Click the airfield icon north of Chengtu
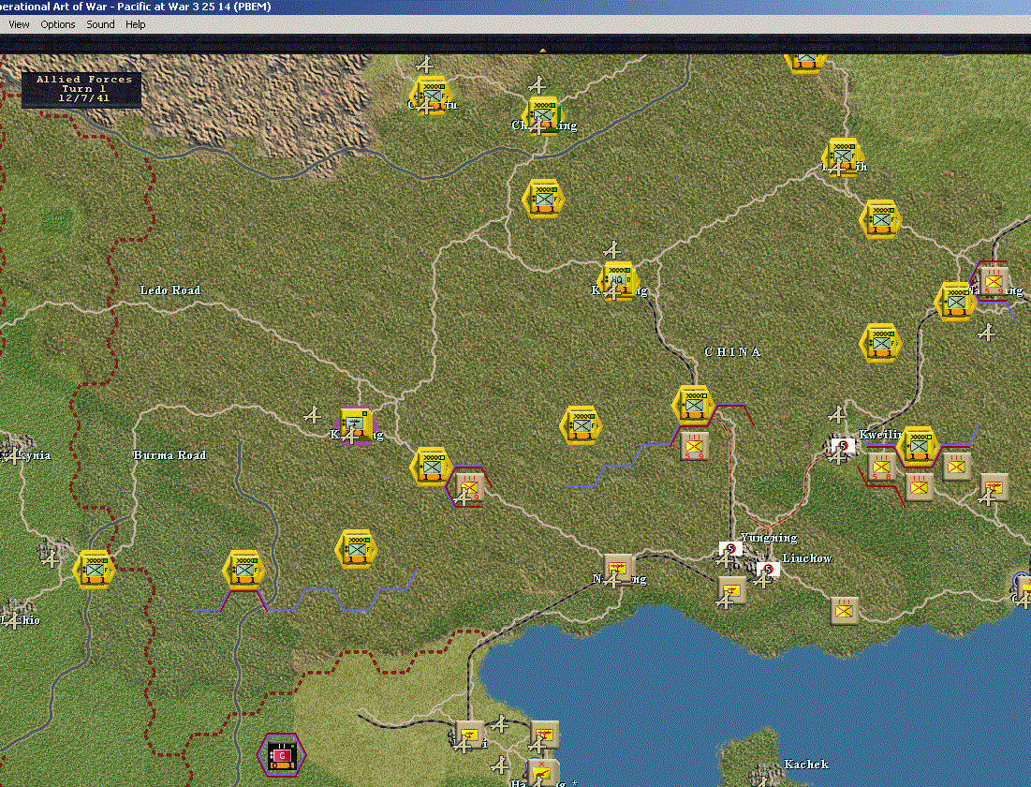The image size is (1031, 787). tap(425, 65)
